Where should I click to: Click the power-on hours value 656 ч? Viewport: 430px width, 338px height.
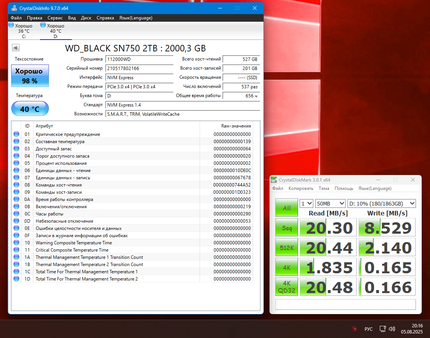(x=241, y=96)
